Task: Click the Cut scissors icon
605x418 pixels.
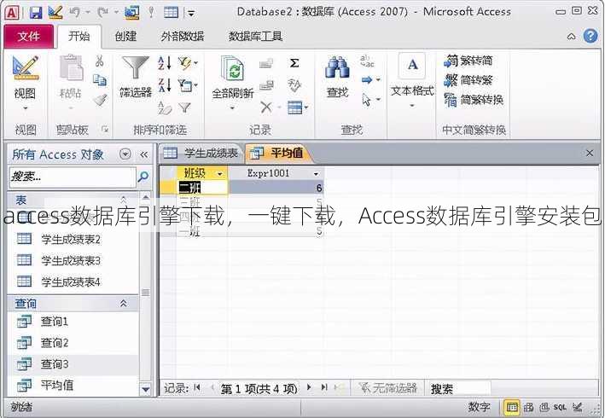Action: coord(100,61)
